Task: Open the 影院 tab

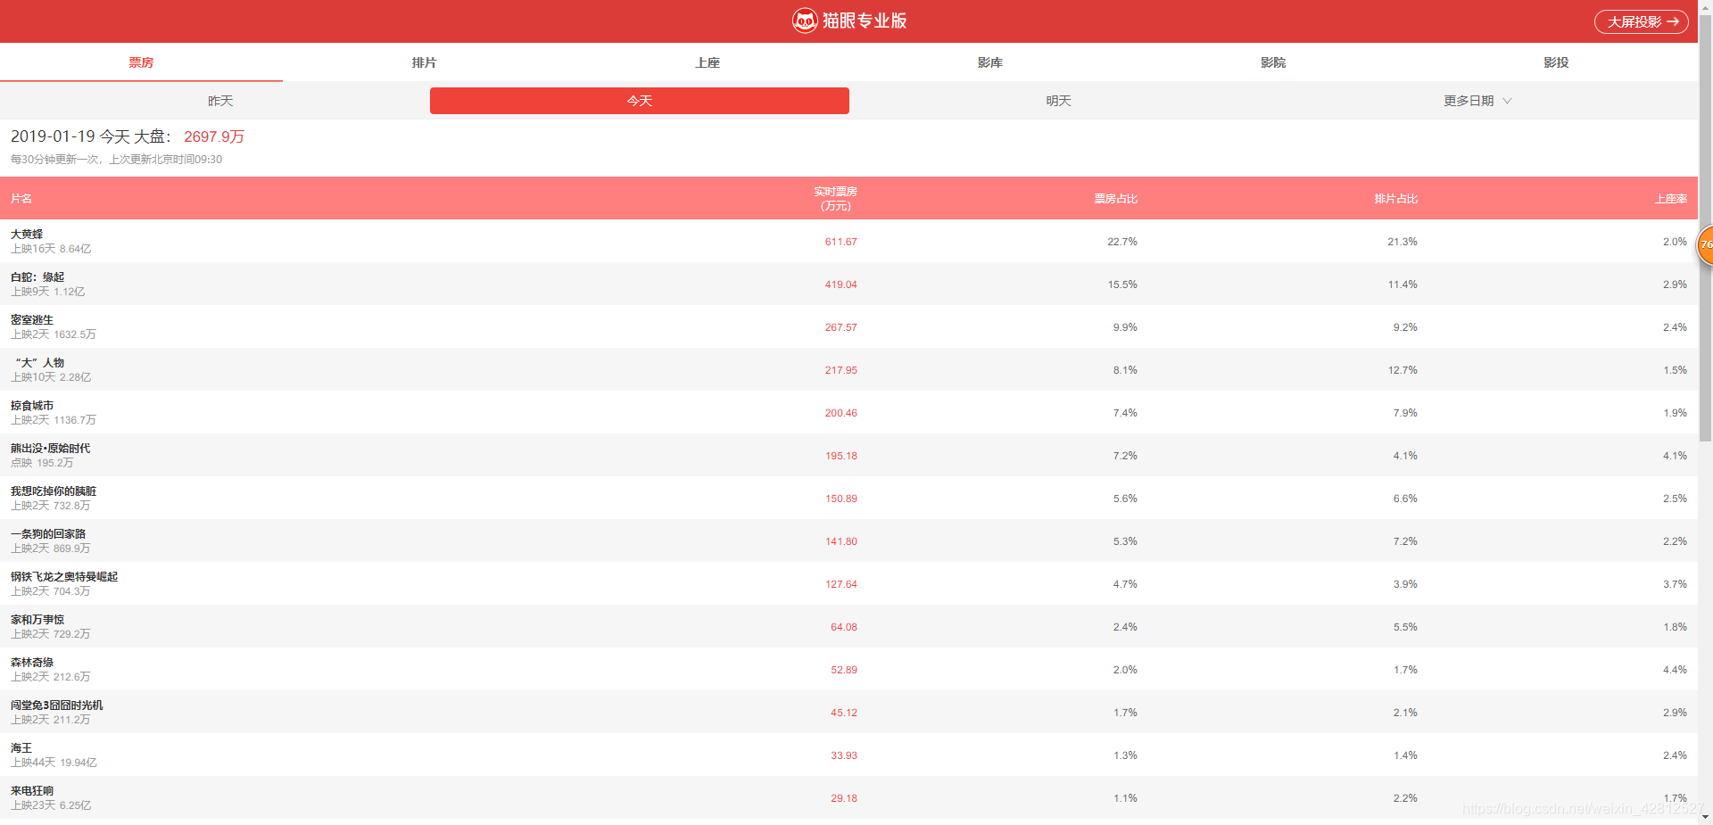Action: pos(1273,62)
